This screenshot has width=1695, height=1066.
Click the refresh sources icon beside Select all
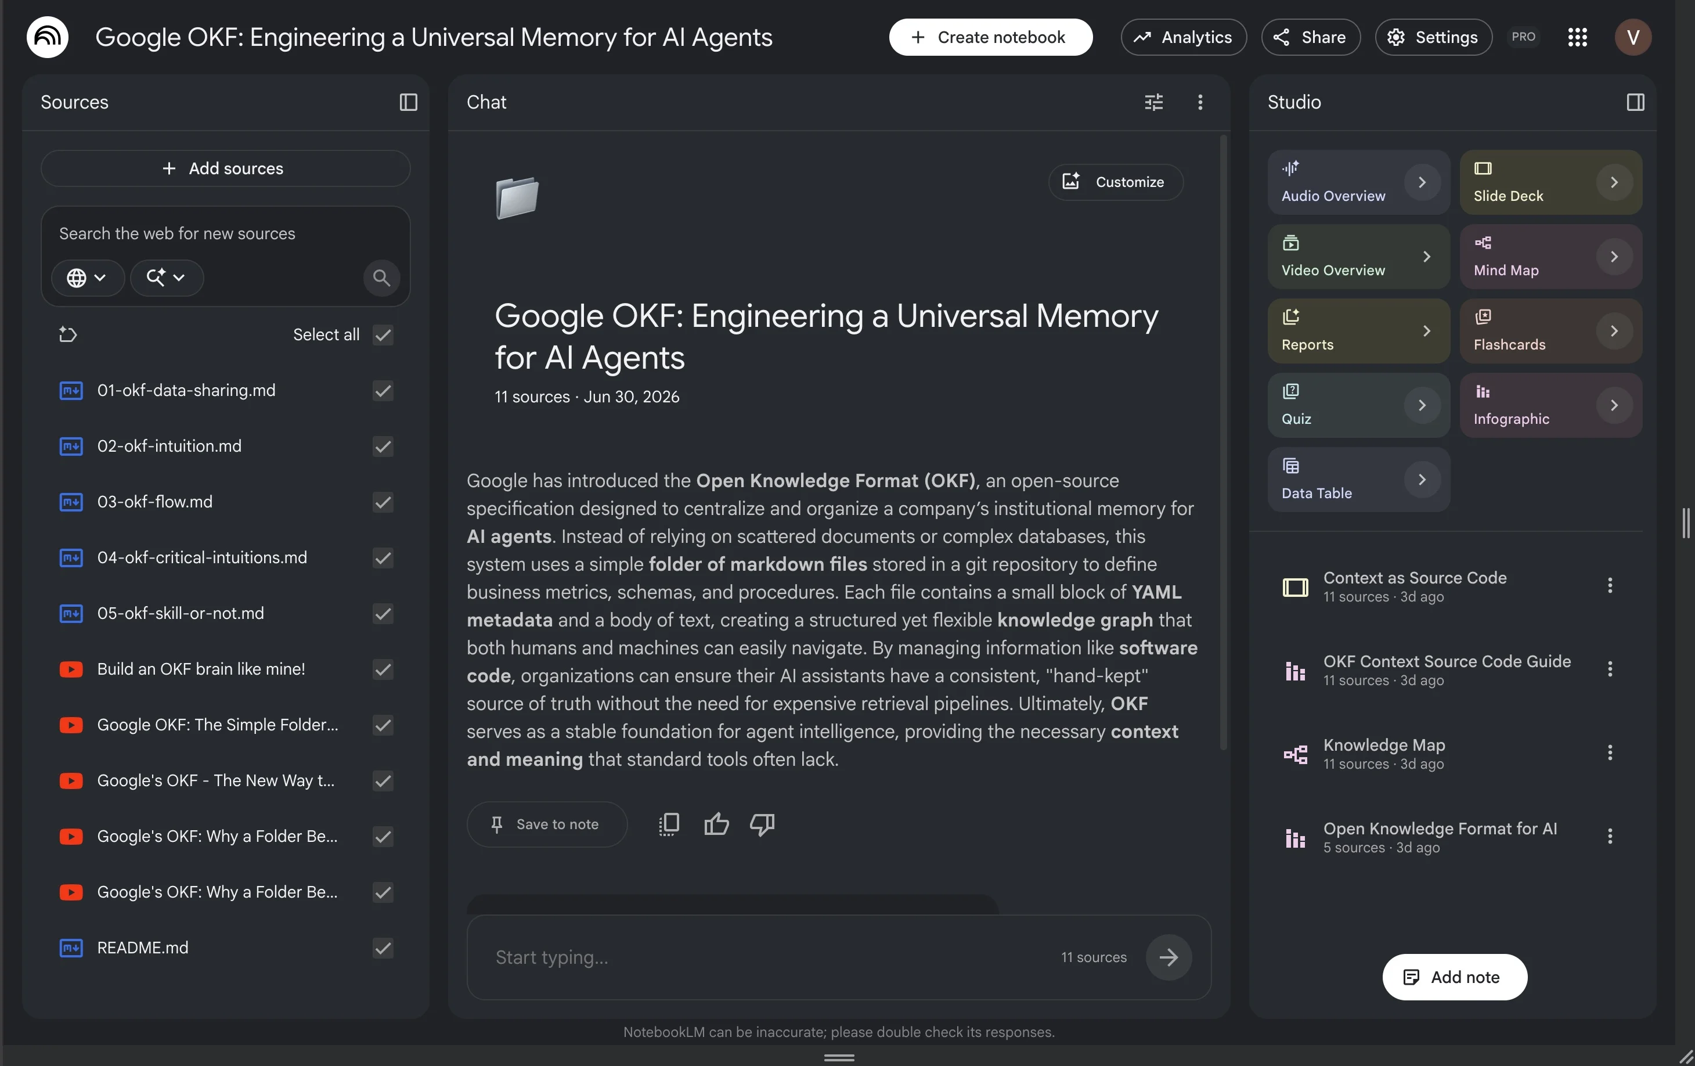coord(67,334)
